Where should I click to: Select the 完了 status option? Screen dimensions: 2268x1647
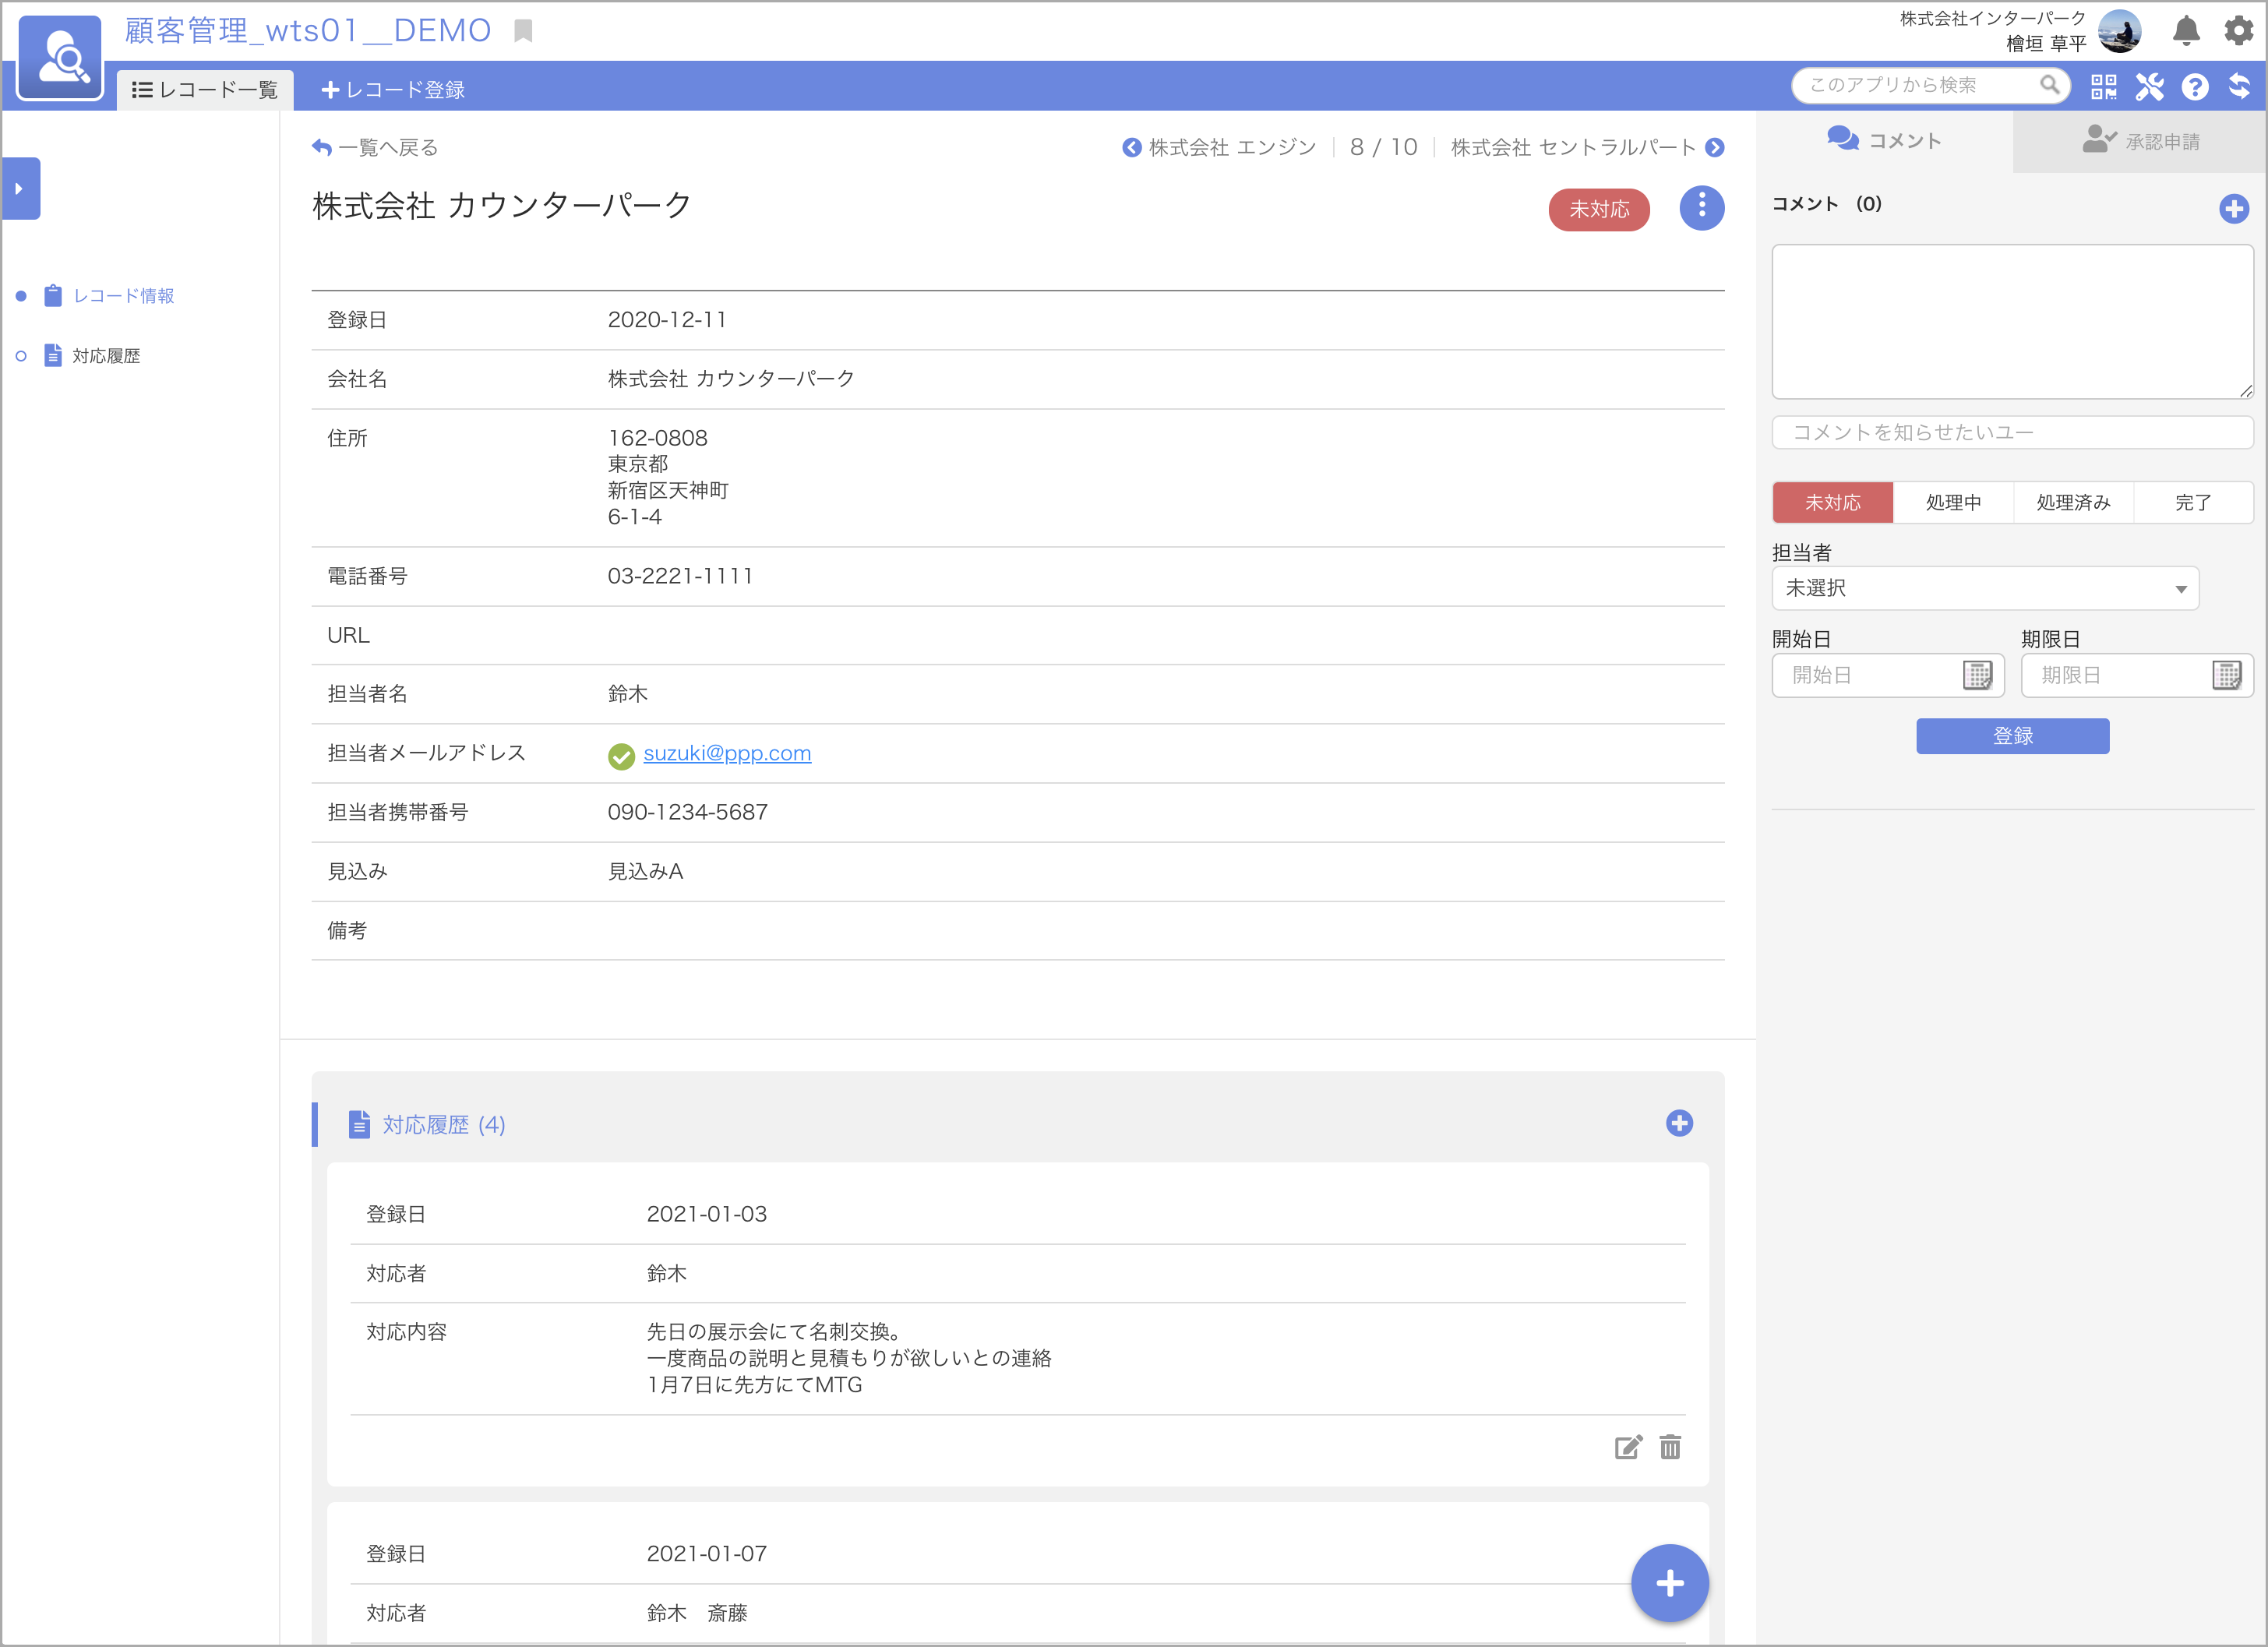[2193, 502]
